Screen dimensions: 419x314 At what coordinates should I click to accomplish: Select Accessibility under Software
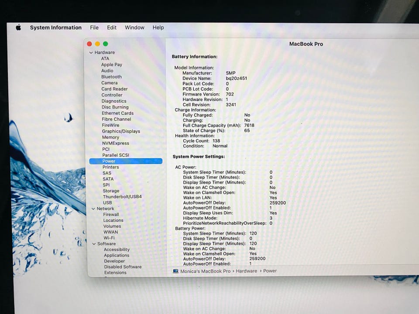click(x=117, y=249)
